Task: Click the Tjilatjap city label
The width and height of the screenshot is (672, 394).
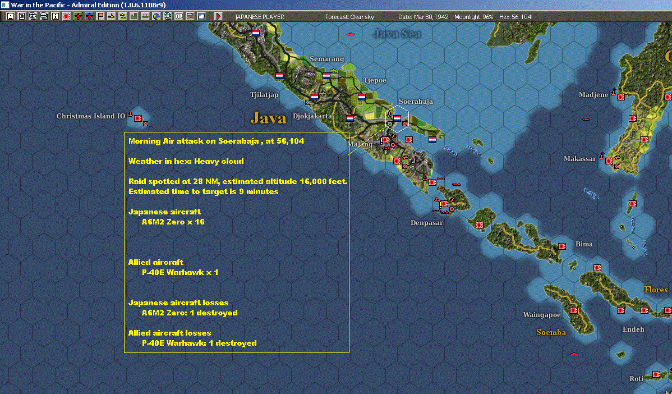Action: tap(264, 95)
